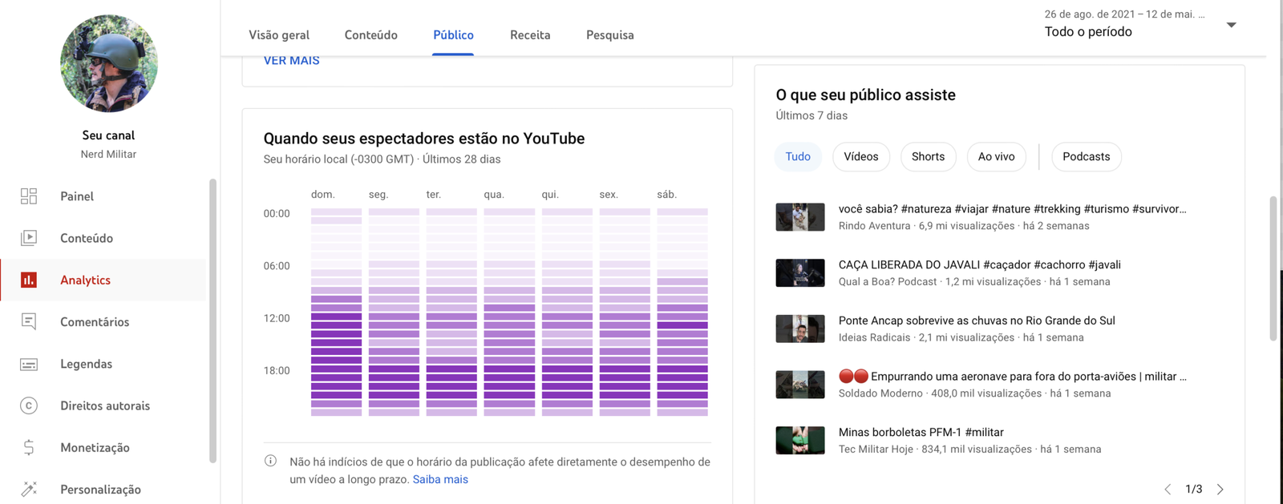
Task: Click the Conteúdo play icon in sidebar
Action: [29, 238]
